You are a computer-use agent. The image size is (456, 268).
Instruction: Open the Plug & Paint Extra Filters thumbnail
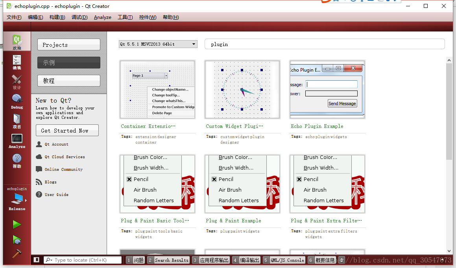point(327,184)
